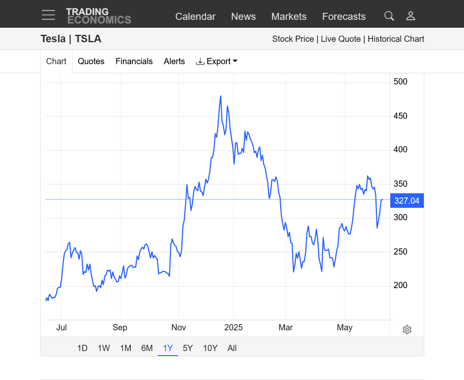Click the 200 price axis label

point(400,285)
